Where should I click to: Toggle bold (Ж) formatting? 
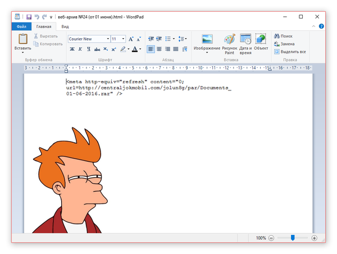pos(72,49)
